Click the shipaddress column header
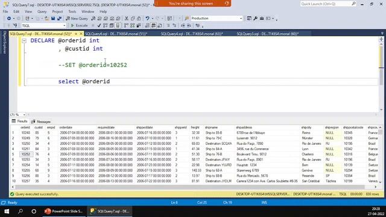 click(x=244, y=127)
